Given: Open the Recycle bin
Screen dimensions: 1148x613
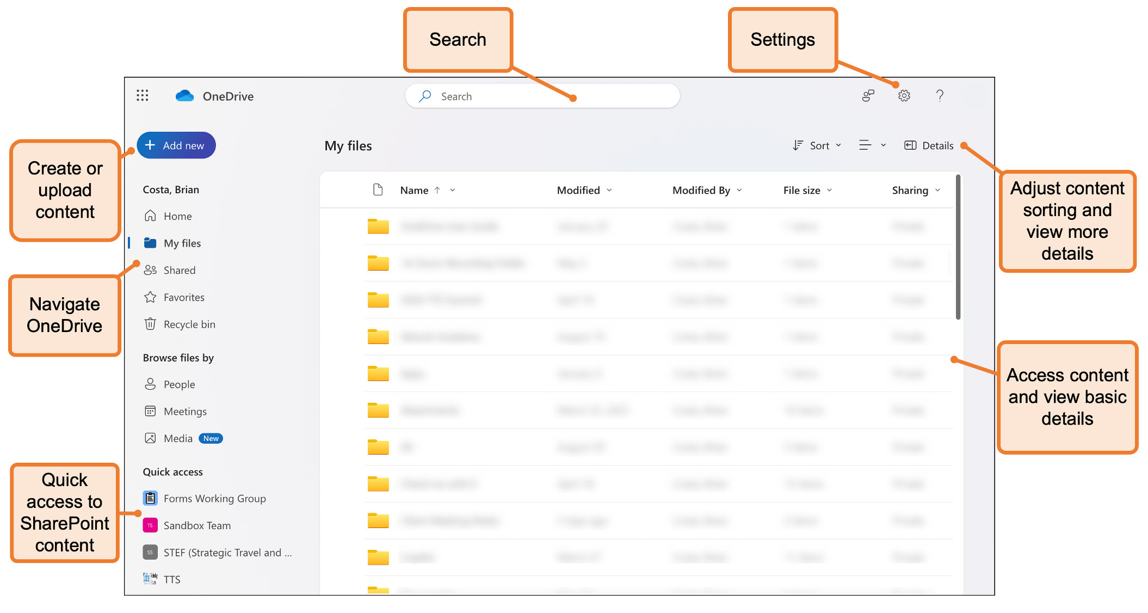Looking at the screenshot, I should point(180,324).
